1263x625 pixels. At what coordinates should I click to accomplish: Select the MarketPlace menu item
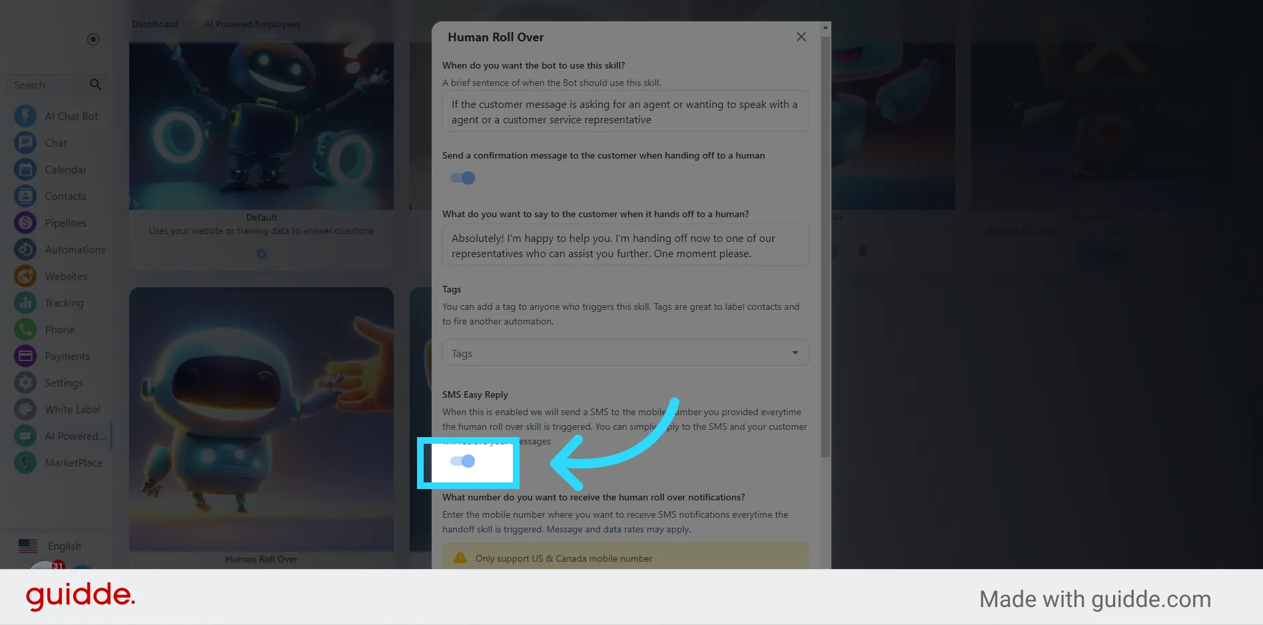pyautogui.click(x=74, y=462)
